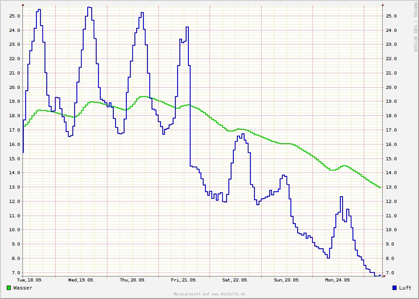Click the Mon, 24.09. date label
419x299 pixels.
click(x=338, y=280)
